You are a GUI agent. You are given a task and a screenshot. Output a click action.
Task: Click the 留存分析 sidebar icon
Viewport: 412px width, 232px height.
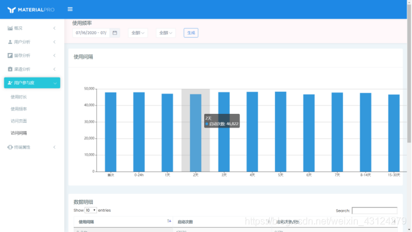[x=10, y=55]
